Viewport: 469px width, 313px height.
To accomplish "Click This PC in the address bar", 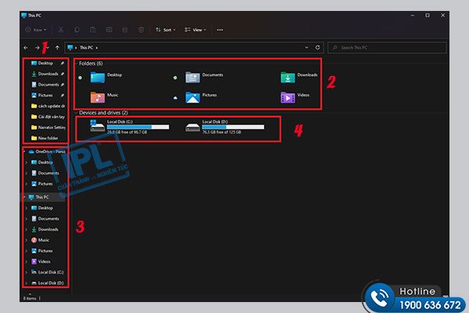I will [86, 48].
